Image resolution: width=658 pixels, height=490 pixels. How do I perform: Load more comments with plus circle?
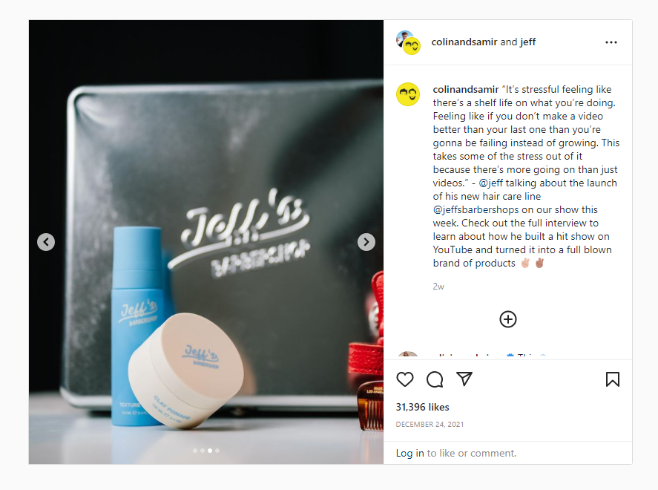pyautogui.click(x=507, y=319)
